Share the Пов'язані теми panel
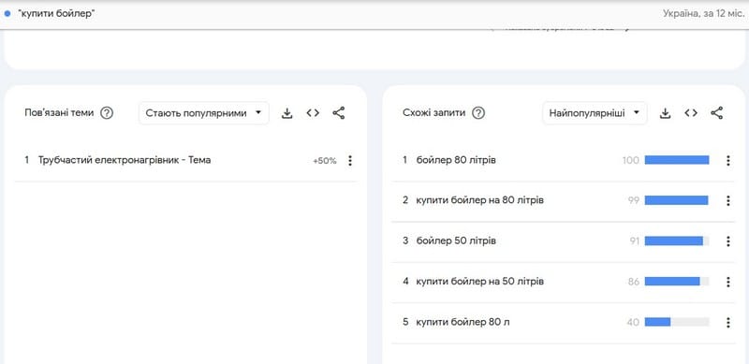The width and height of the screenshot is (749, 364). [x=339, y=113]
